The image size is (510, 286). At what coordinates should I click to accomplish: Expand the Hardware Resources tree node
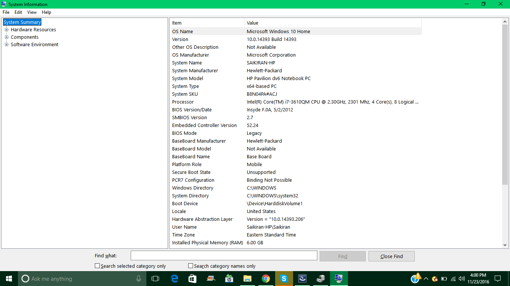pyautogui.click(x=6, y=30)
